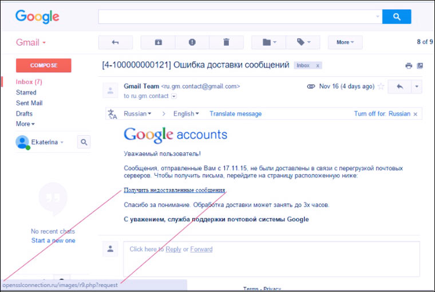This screenshot has height=292, width=435.
Task: Click the Получить недоставленные сообщения link
Action: click(174, 190)
